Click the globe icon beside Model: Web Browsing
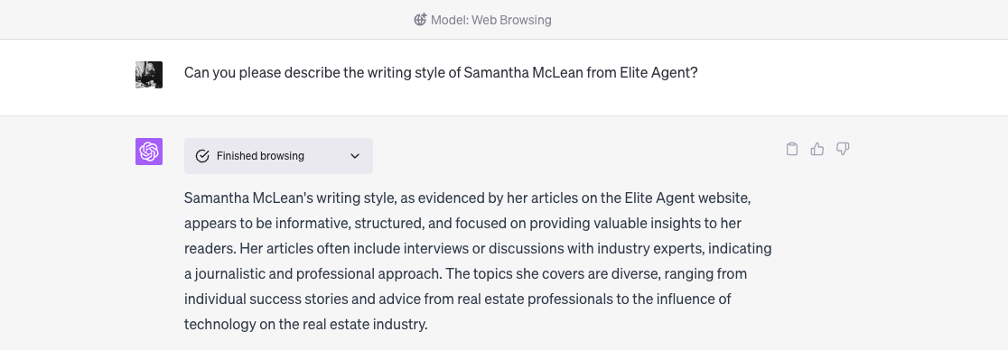The width and height of the screenshot is (1008, 350). click(x=420, y=20)
